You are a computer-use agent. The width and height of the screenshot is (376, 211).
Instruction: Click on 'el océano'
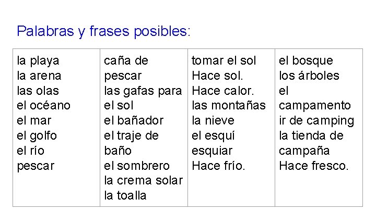click(x=43, y=106)
